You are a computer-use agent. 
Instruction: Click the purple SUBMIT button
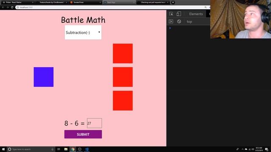[x=83, y=134]
